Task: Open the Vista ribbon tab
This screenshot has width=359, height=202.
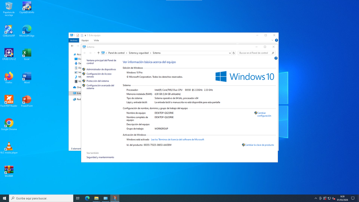Action: tap(96, 40)
